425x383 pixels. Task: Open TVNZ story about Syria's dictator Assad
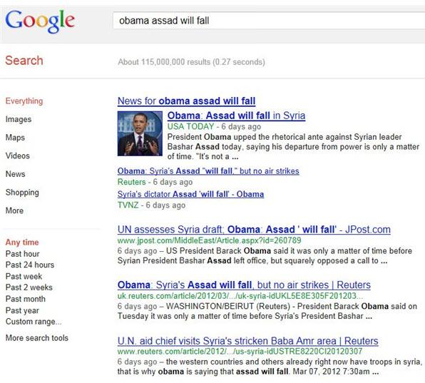(x=190, y=194)
